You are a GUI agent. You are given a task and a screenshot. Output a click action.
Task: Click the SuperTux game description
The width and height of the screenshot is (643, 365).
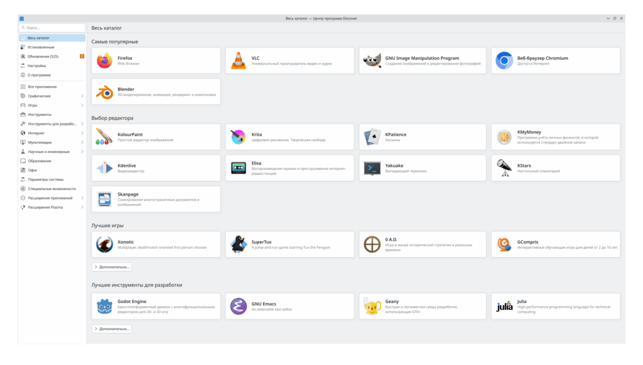coord(291,248)
